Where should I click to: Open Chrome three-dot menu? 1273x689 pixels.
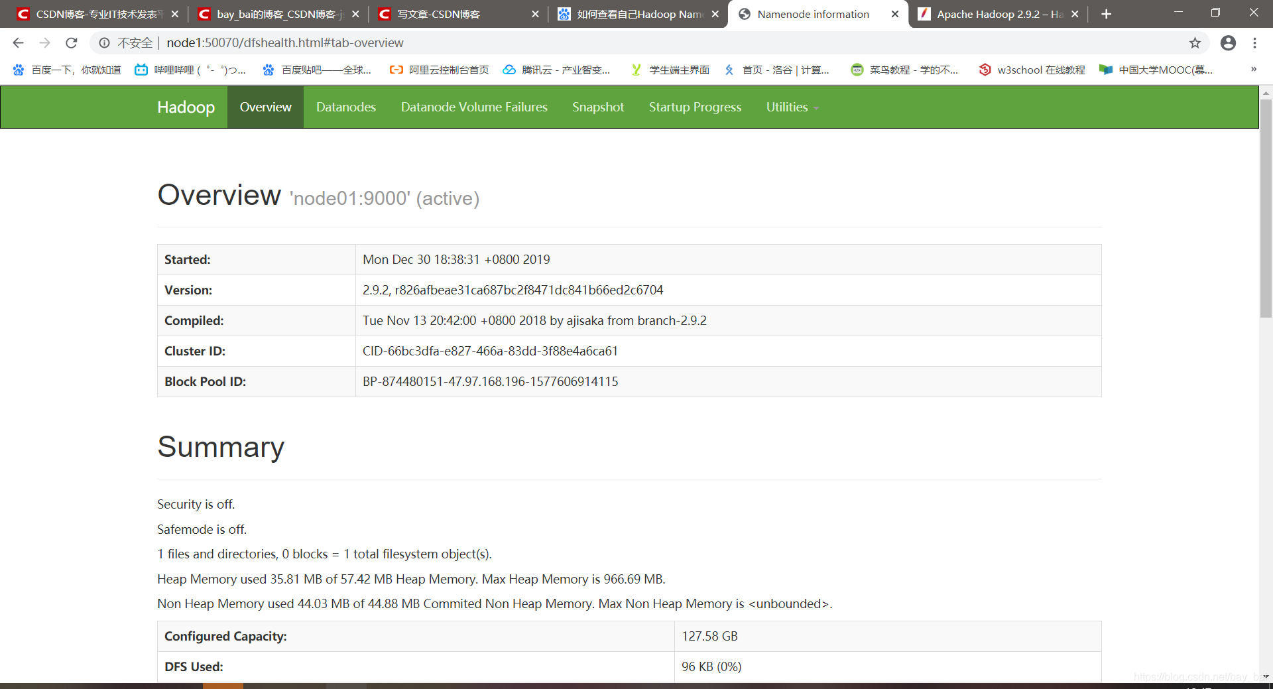pyautogui.click(x=1254, y=43)
